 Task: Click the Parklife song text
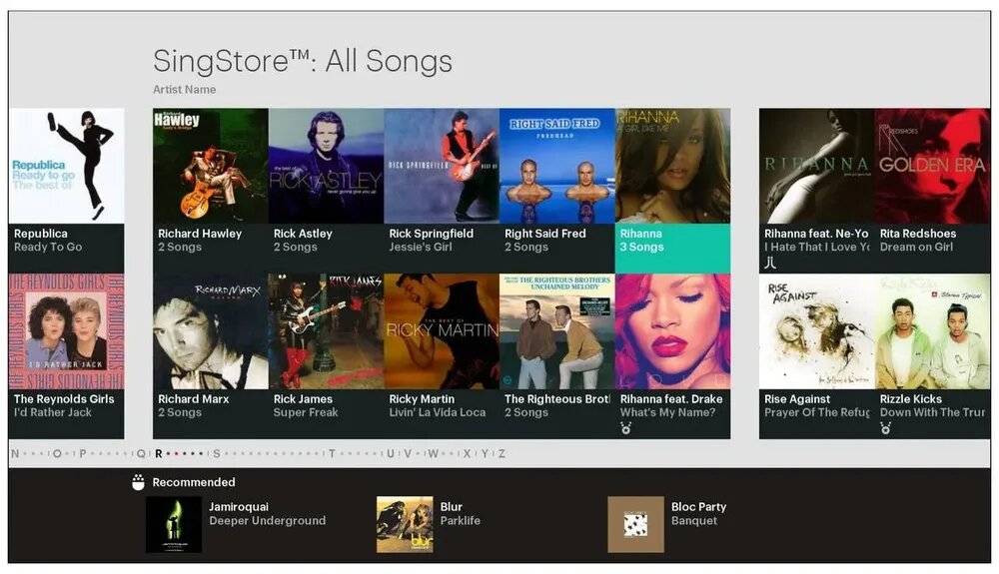pos(460,520)
